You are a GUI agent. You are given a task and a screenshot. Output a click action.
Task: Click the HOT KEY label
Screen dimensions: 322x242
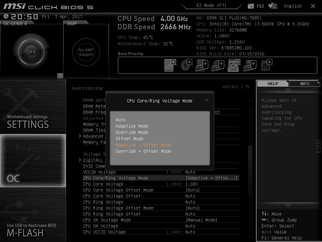click(x=230, y=87)
